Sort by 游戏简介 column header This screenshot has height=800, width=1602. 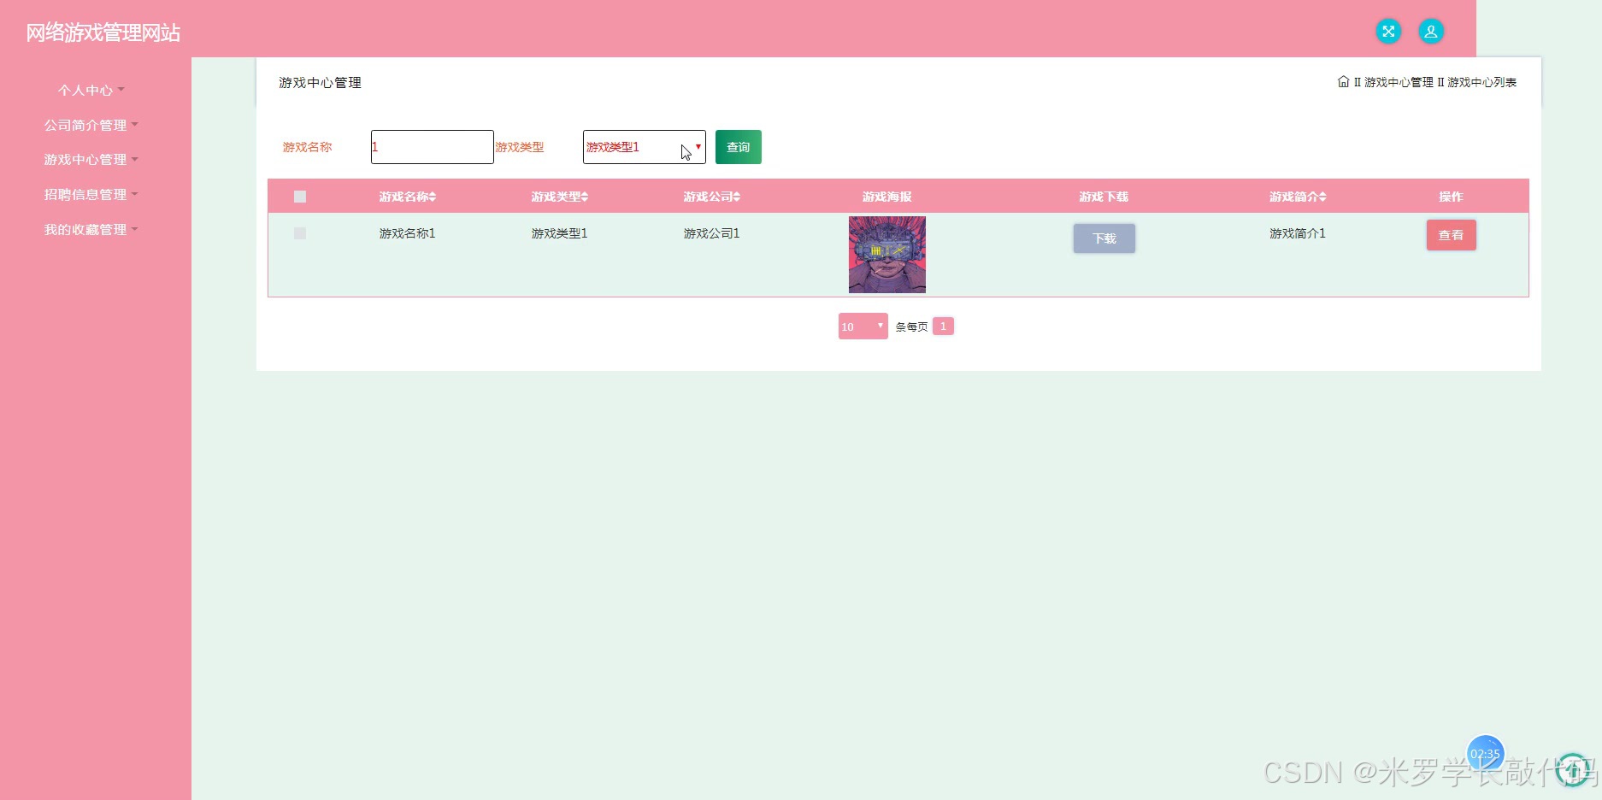click(1298, 197)
